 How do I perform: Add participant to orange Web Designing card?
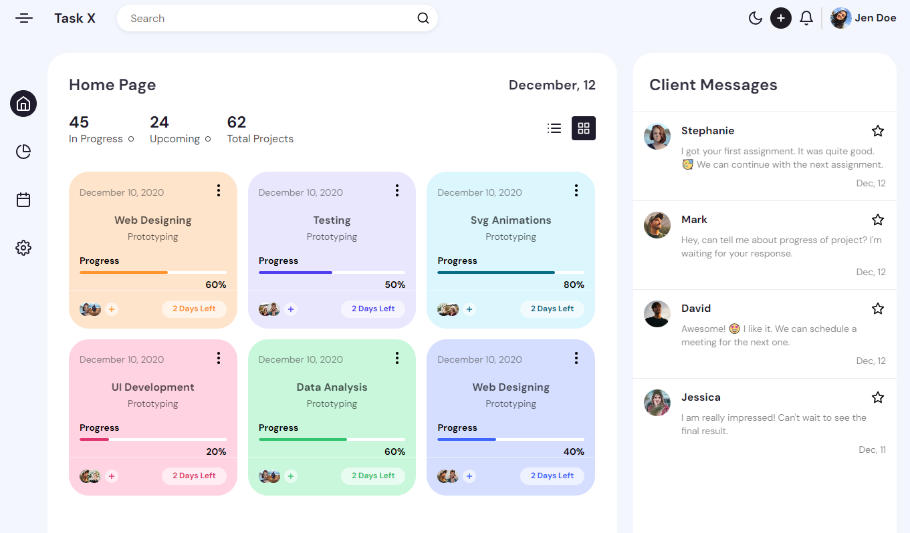tap(112, 309)
